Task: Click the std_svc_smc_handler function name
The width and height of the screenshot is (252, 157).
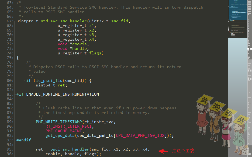Action: point(64,21)
